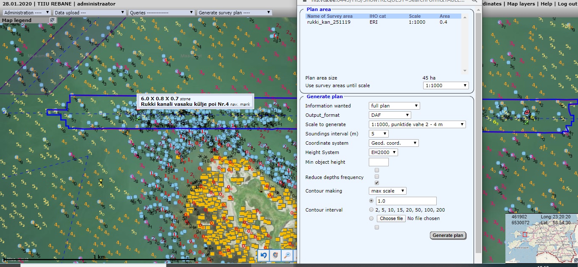The image size is (578, 267).
Task: Click the undo/back arrow map tool
Action: pos(264,255)
